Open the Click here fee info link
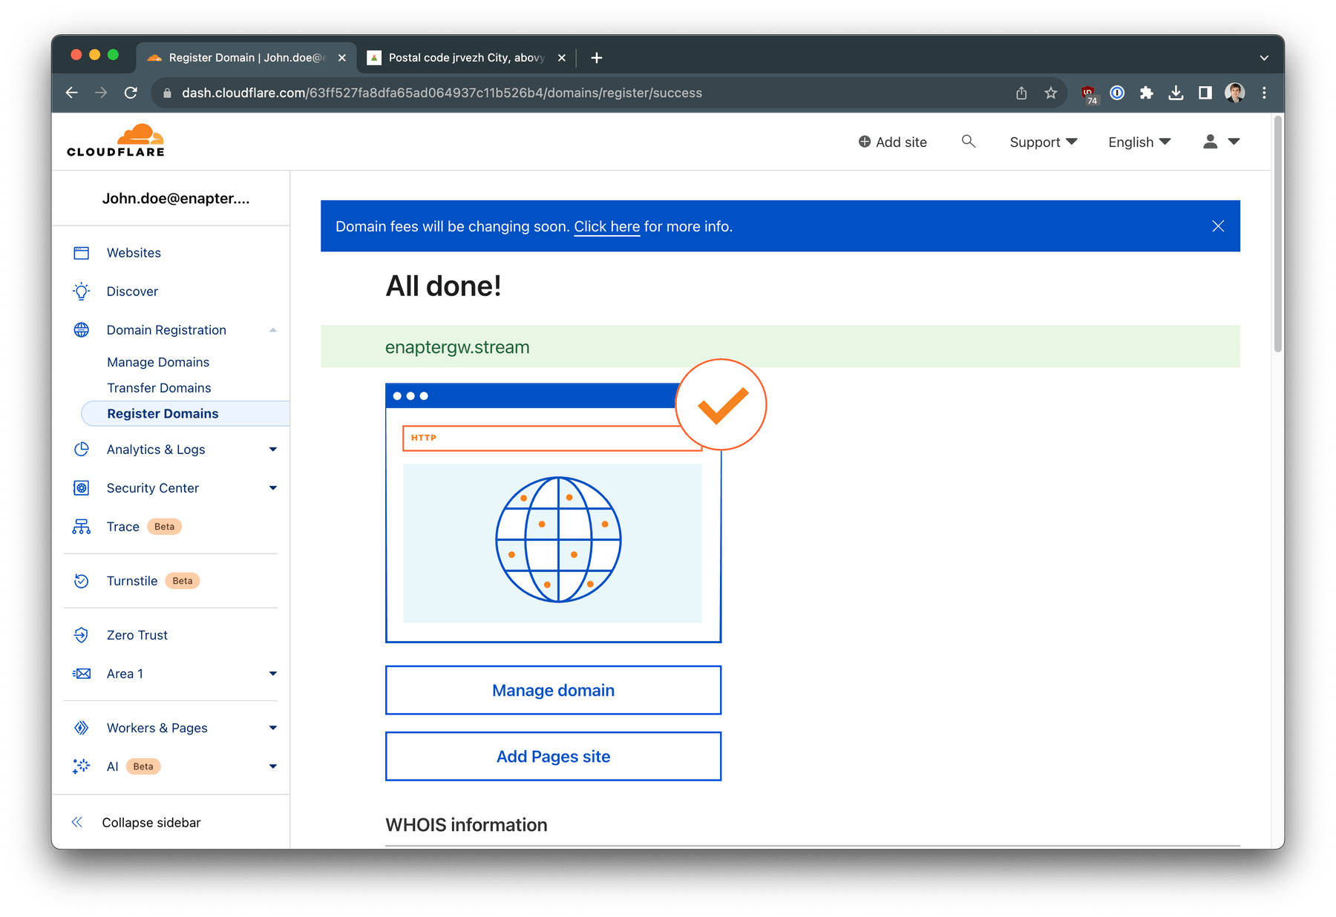This screenshot has width=1336, height=917. point(606,226)
